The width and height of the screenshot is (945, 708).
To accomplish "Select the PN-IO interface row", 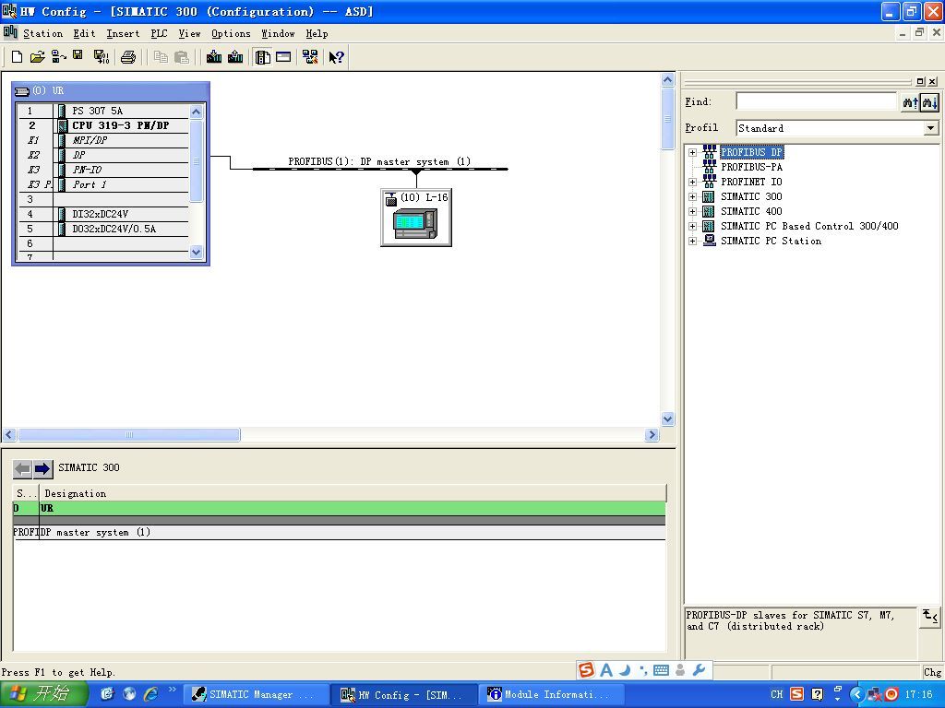I will (x=103, y=170).
